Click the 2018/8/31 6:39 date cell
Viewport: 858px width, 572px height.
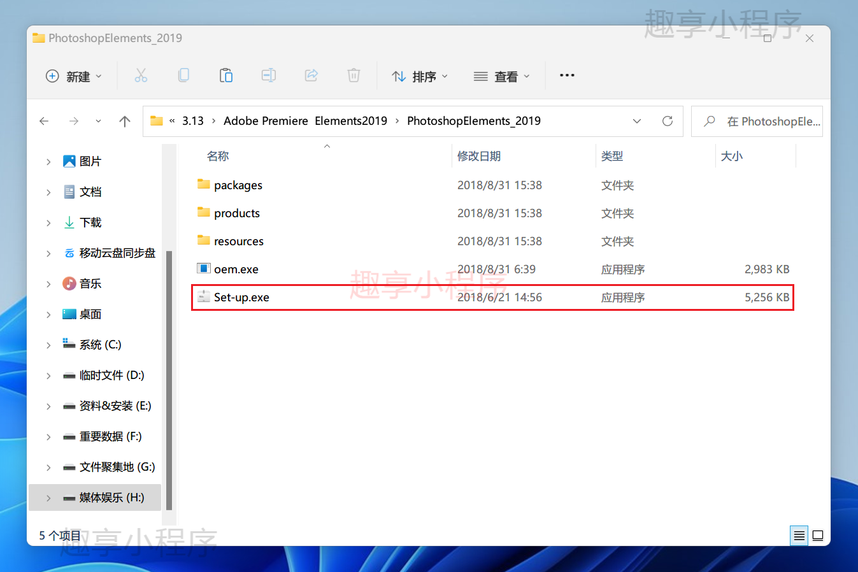[x=496, y=269]
